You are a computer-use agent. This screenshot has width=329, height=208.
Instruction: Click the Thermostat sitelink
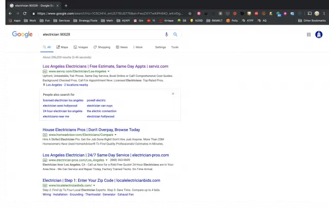pos(93,194)
